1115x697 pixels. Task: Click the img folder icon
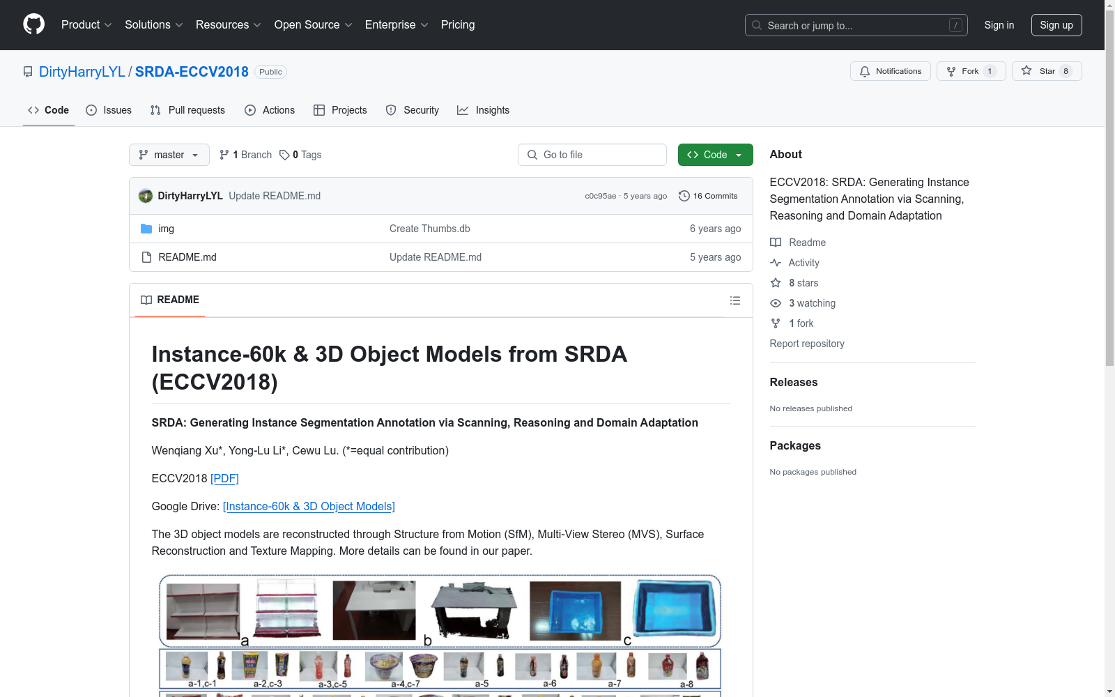tap(146, 229)
